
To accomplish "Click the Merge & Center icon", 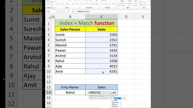I will coord(97,4).
